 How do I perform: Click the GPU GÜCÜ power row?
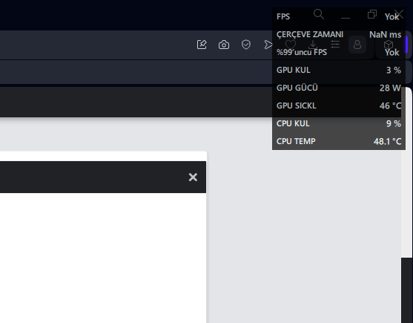pyautogui.click(x=339, y=88)
